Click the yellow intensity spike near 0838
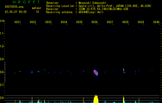 [x=124, y=99]
